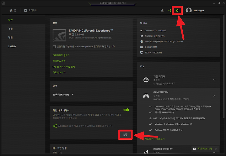Viewport: 226px width, 156px height.
Task: Expand the 게임 최적화 section chevron
Action: tap(214, 80)
